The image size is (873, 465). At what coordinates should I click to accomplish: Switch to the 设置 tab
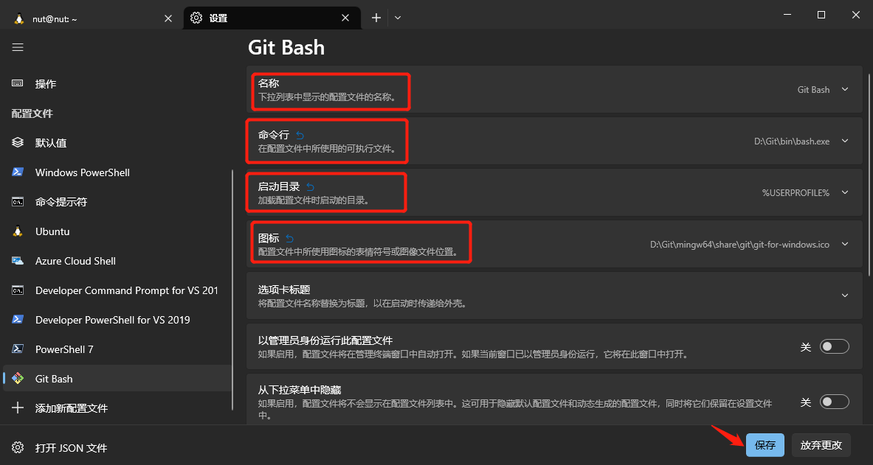272,18
